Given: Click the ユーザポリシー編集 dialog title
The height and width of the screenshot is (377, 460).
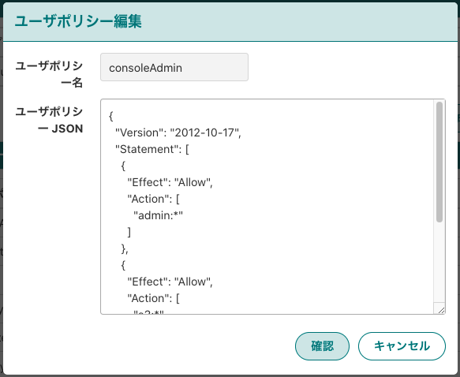Looking at the screenshot, I should (x=78, y=21).
